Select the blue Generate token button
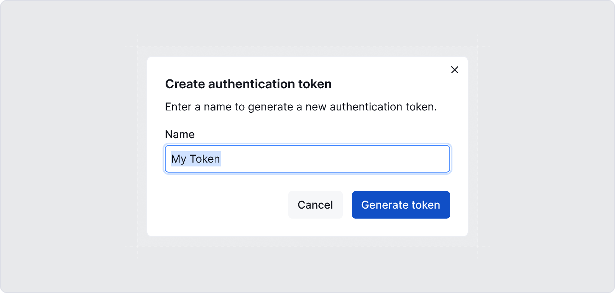The image size is (615, 293). pyautogui.click(x=401, y=205)
